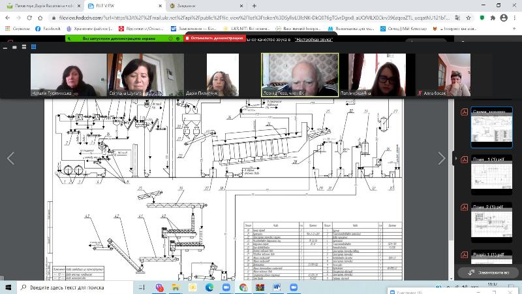Viewport: 522px width, 294px height.
Task: Open WinRAR from the taskbar
Action: (x=260, y=287)
